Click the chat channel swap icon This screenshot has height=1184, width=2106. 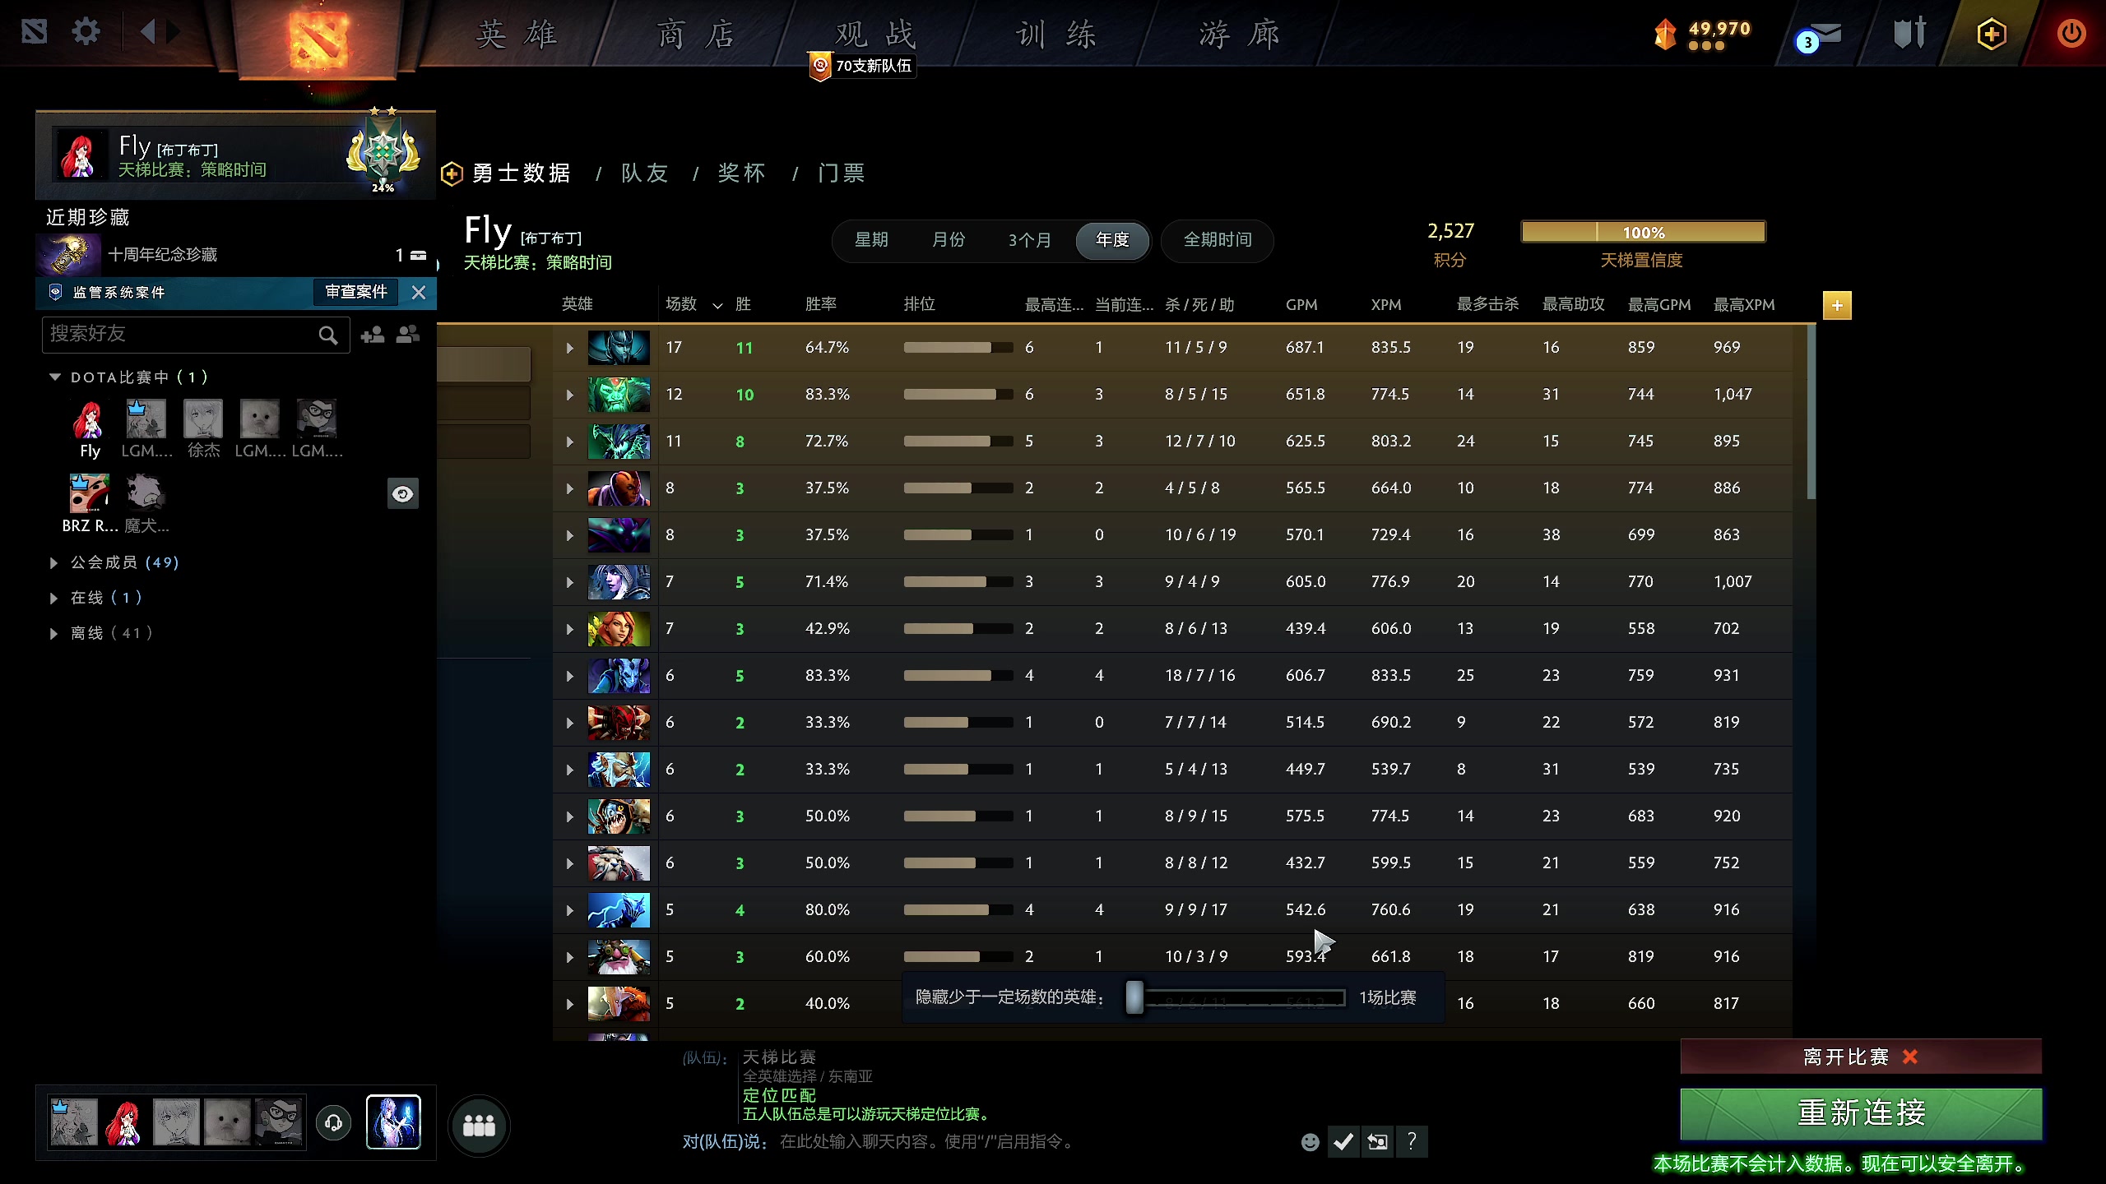coord(1377,1142)
